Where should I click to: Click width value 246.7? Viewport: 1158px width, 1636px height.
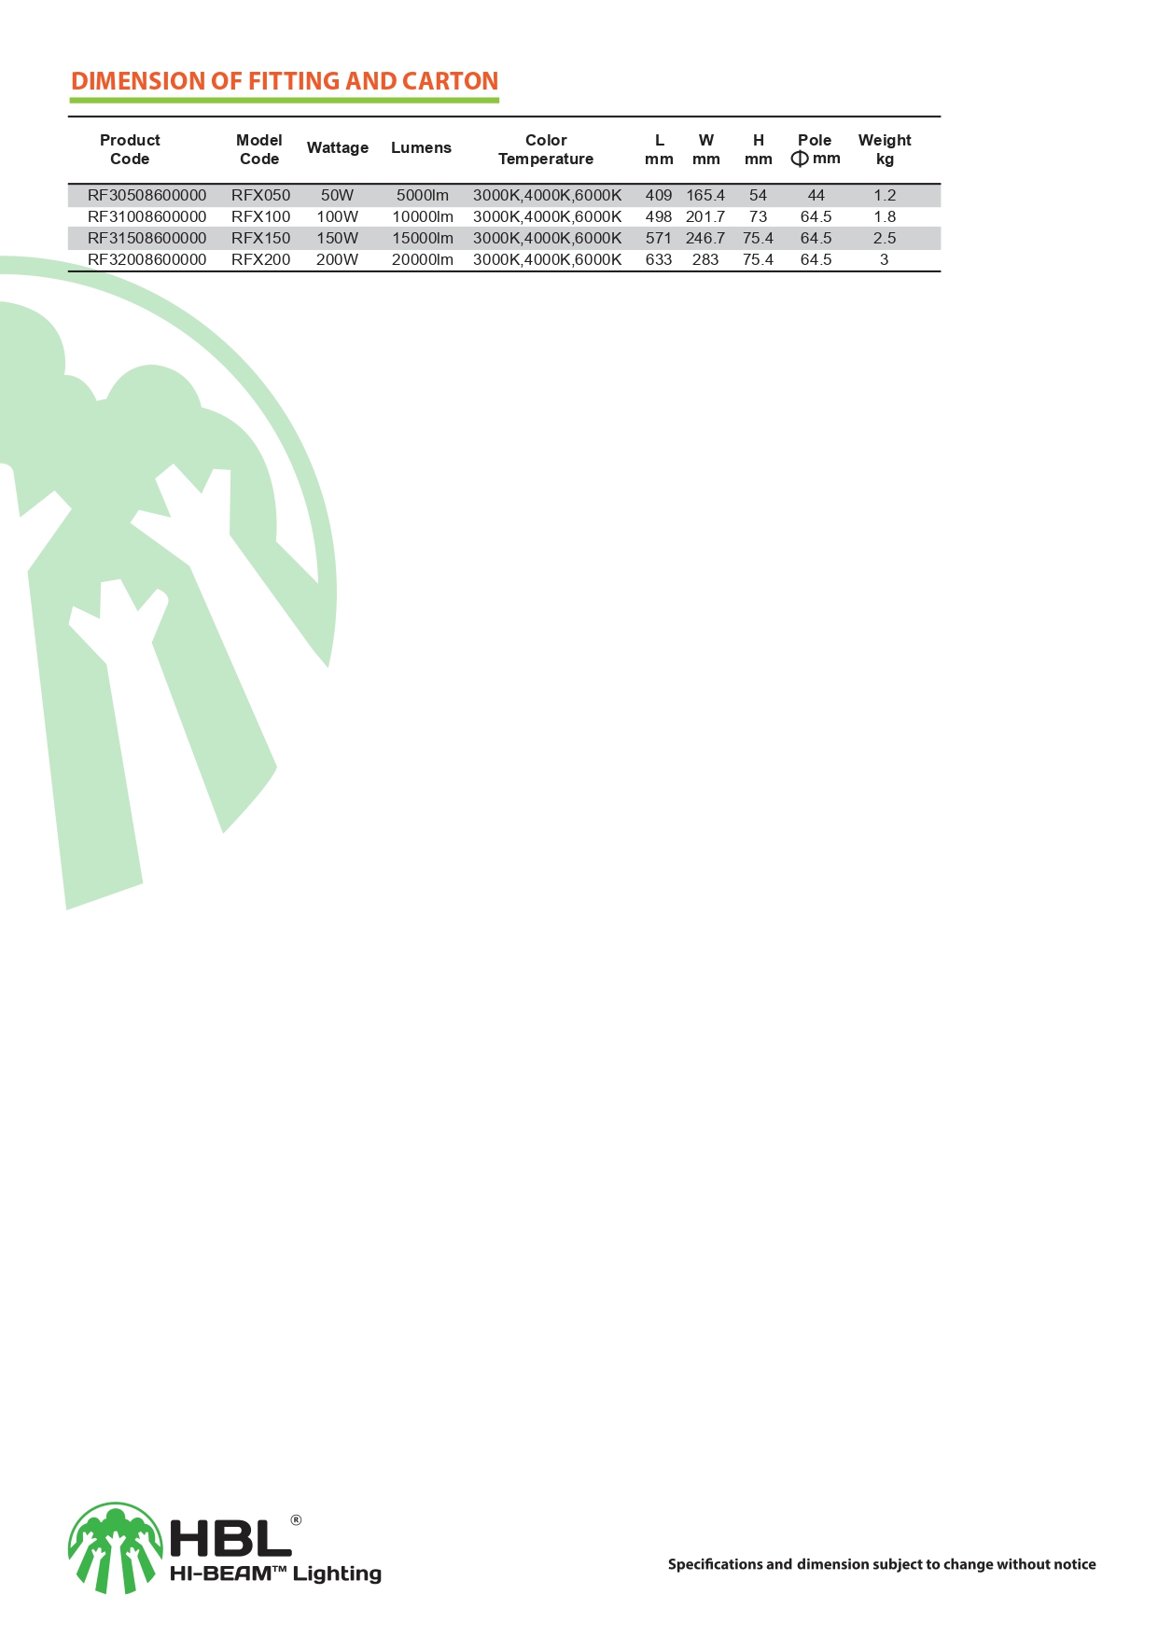pyautogui.click(x=705, y=238)
